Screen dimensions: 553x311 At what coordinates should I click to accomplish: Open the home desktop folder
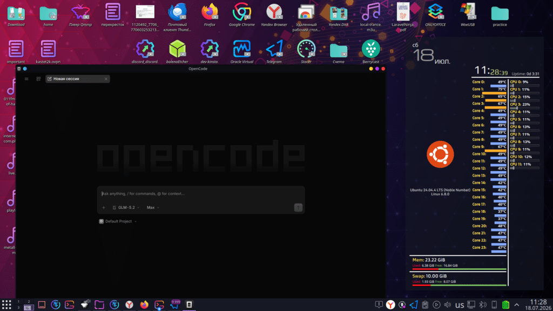(x=48, y=16)
